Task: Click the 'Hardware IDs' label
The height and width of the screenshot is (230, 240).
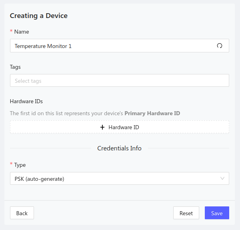Action: click(26, 101)
